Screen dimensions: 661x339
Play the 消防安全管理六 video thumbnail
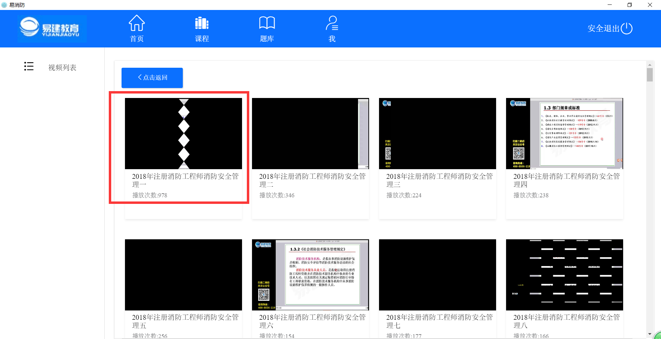click(x=310, y=275)
